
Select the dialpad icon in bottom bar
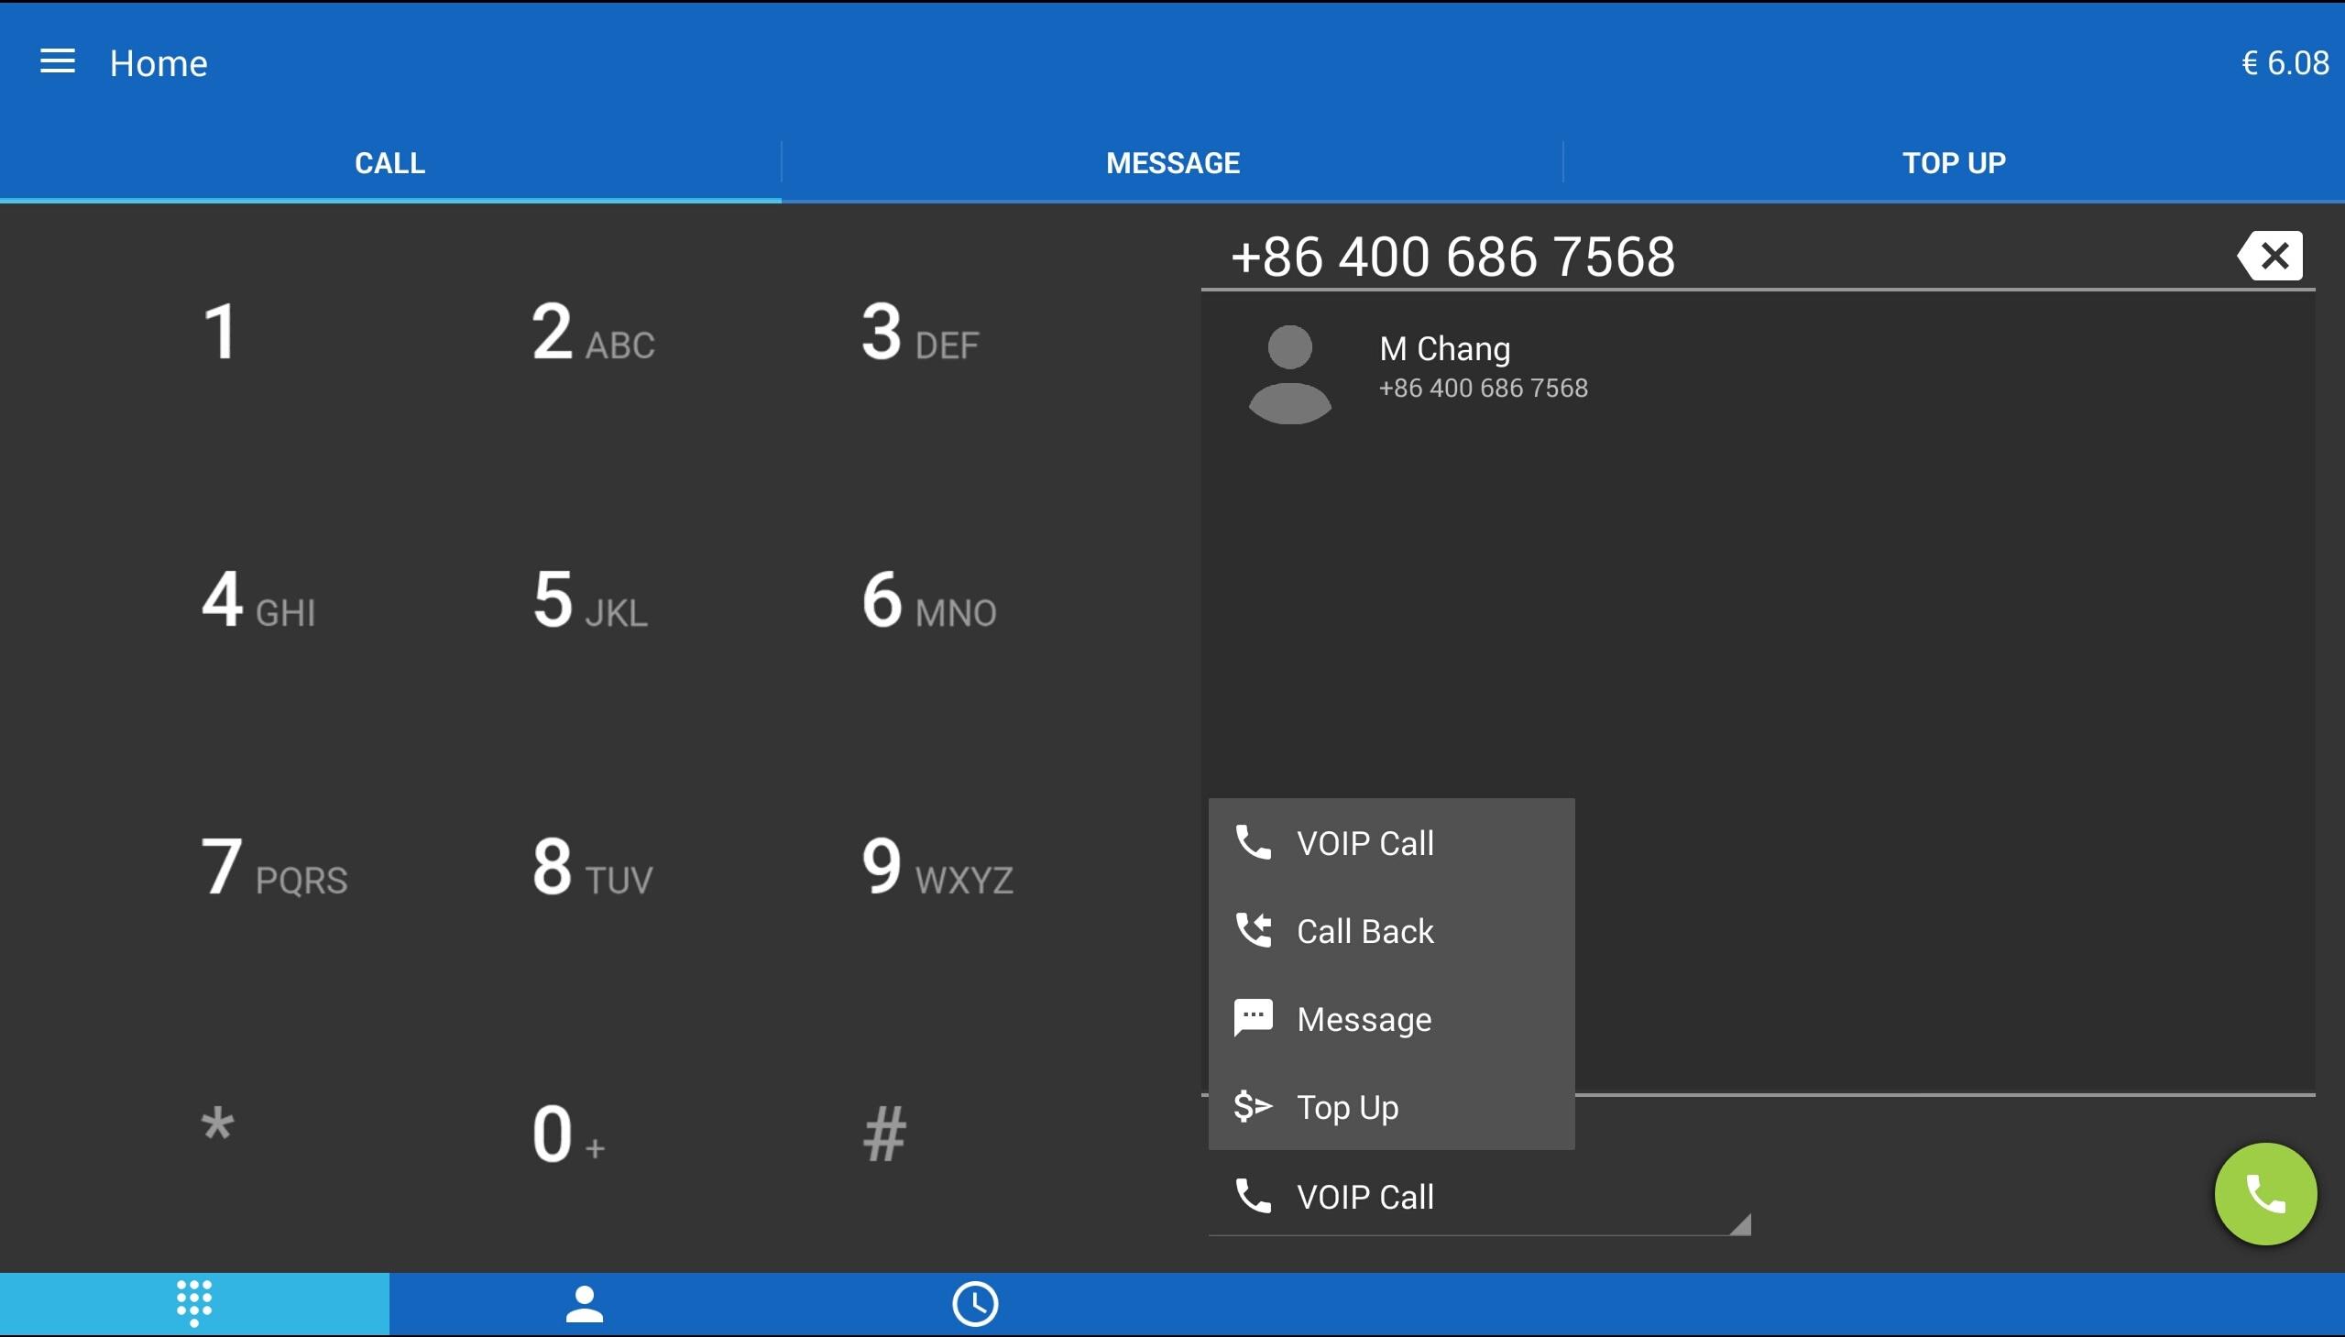(x=193, y=1304)
